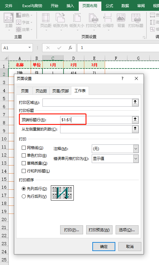Screen dimensions: 159x265
Task: Click the 选项(O)... button
Action: [x=127, y=230]
